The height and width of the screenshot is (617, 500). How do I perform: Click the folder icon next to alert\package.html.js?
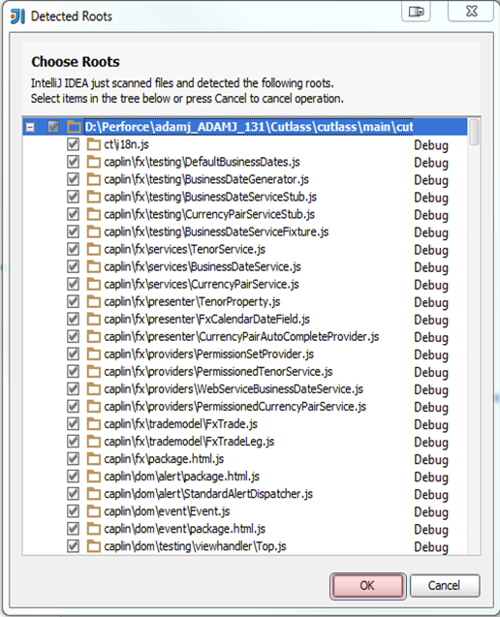click(x=93, y=477)
